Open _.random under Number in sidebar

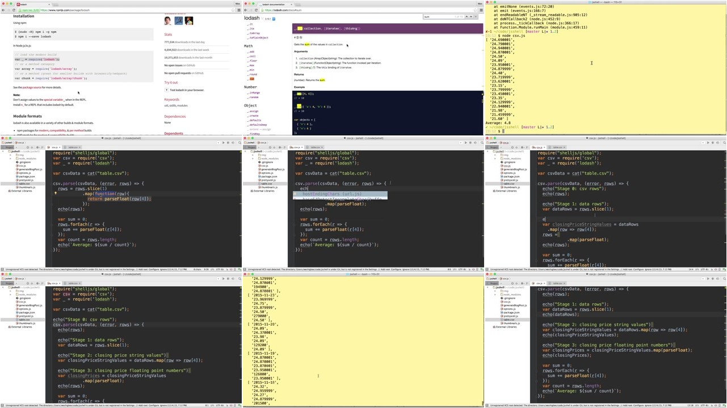(x=253, y=97)
